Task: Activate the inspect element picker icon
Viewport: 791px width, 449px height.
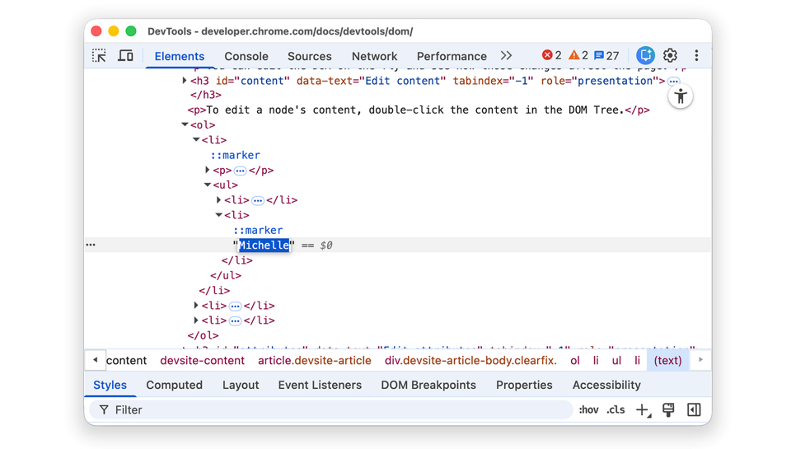Action: coord(100,56)
